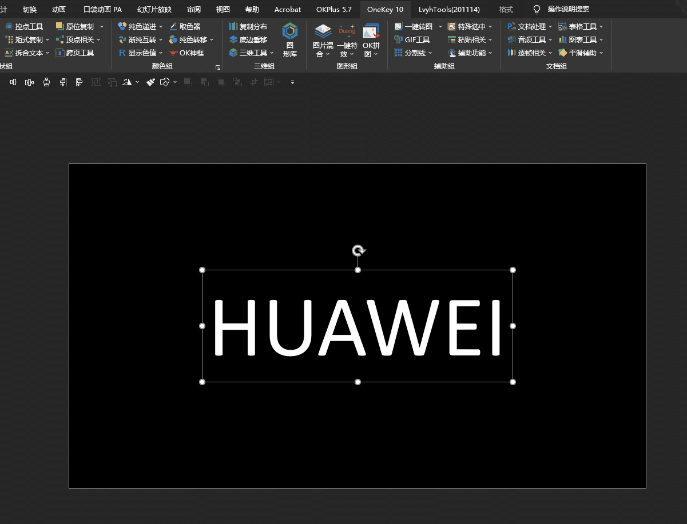Screen dimensions: 687x524
Task: Switch to the 审阅 review tab
Action: pyautogui.click(x=194, y=9)
